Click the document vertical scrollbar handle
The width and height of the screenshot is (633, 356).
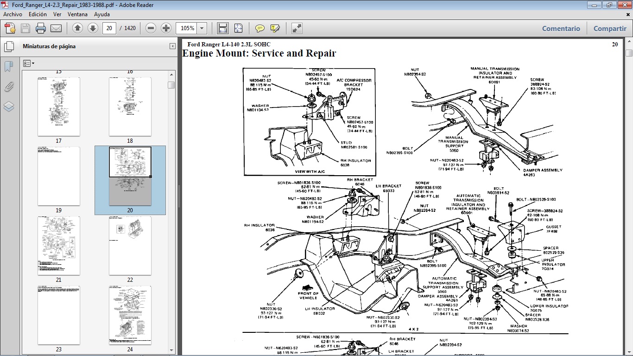629,53
